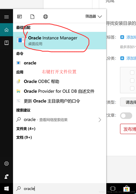Click the oracle search input box
Image resolution: width=136 pixels, height=194 pixels.
(60, 189)
